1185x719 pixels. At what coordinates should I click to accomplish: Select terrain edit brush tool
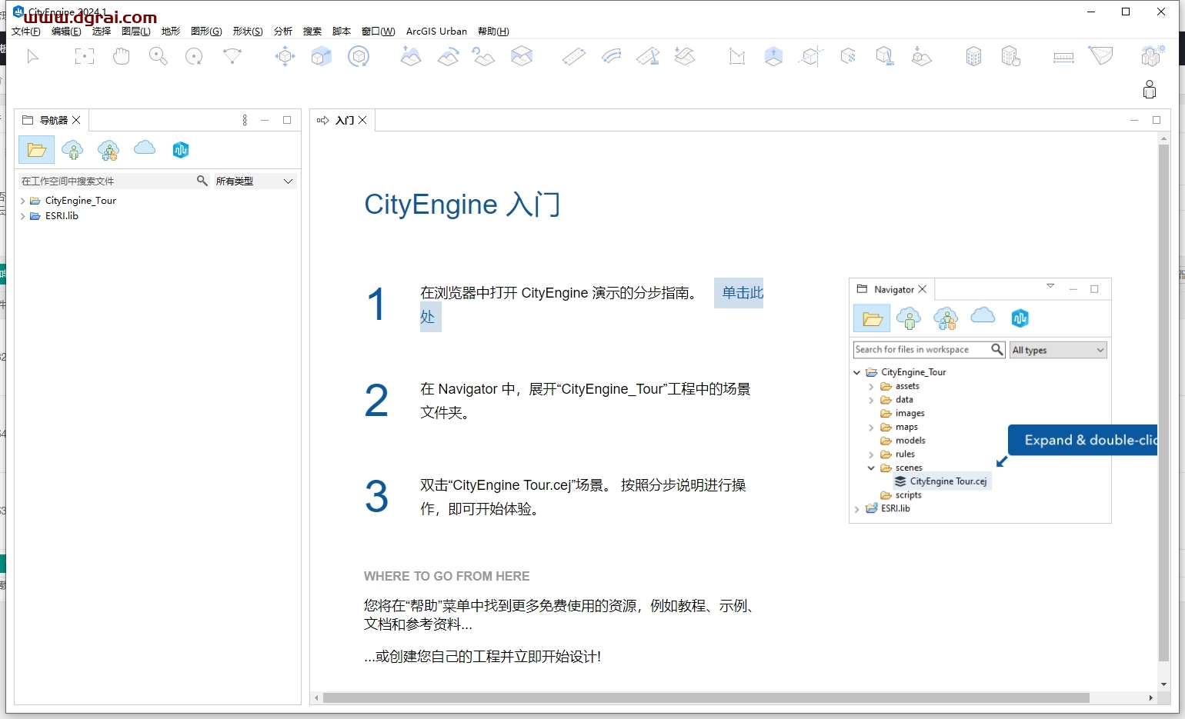(411, 56)
